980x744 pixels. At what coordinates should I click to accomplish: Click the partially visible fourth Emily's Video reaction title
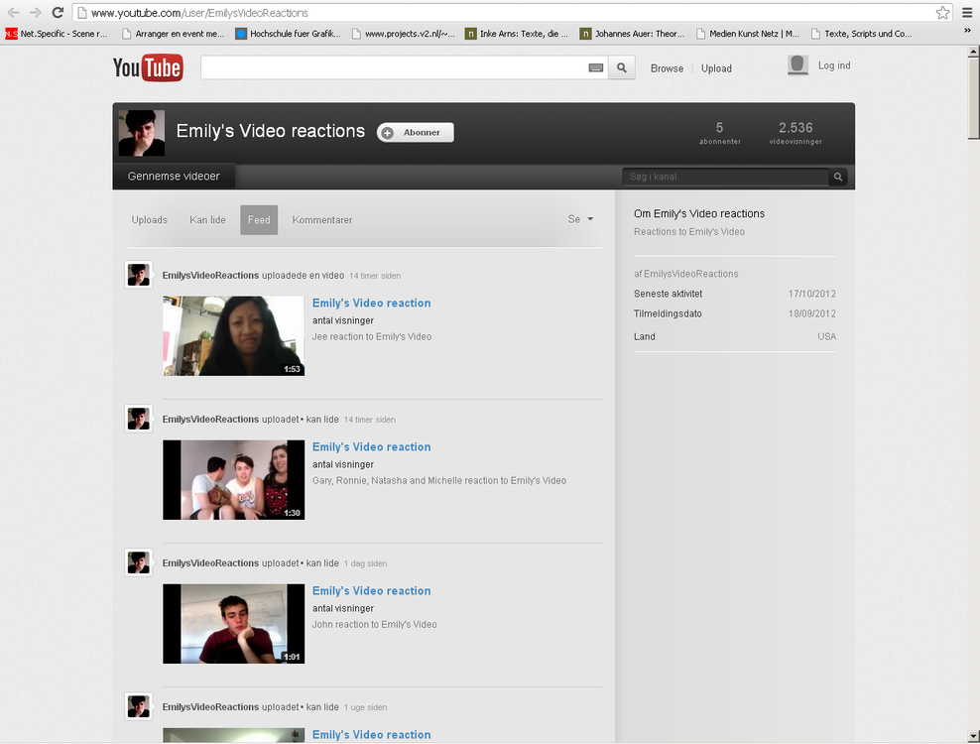click(x=371, y=735)
